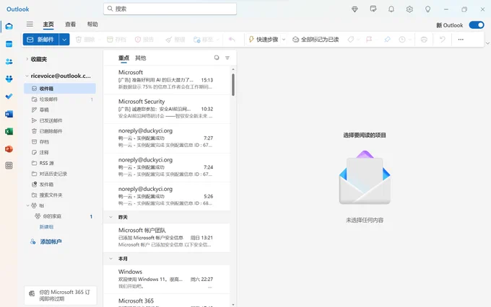
Task: Open the Microsoft 帐户团队 email
Action: (167, 237)
